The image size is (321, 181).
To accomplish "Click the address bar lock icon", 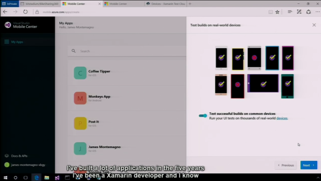I will [37, 12].
